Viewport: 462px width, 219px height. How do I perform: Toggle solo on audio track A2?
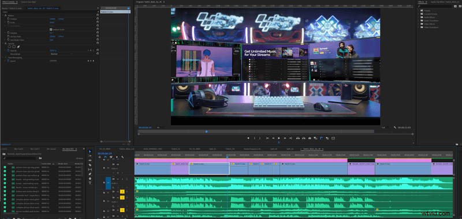[x=123, y=192]
